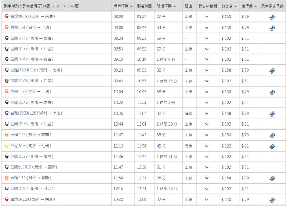This screenshot has width=287, height=206.
Task: Select departure time 09:42 cell
Action: [118, 81]
